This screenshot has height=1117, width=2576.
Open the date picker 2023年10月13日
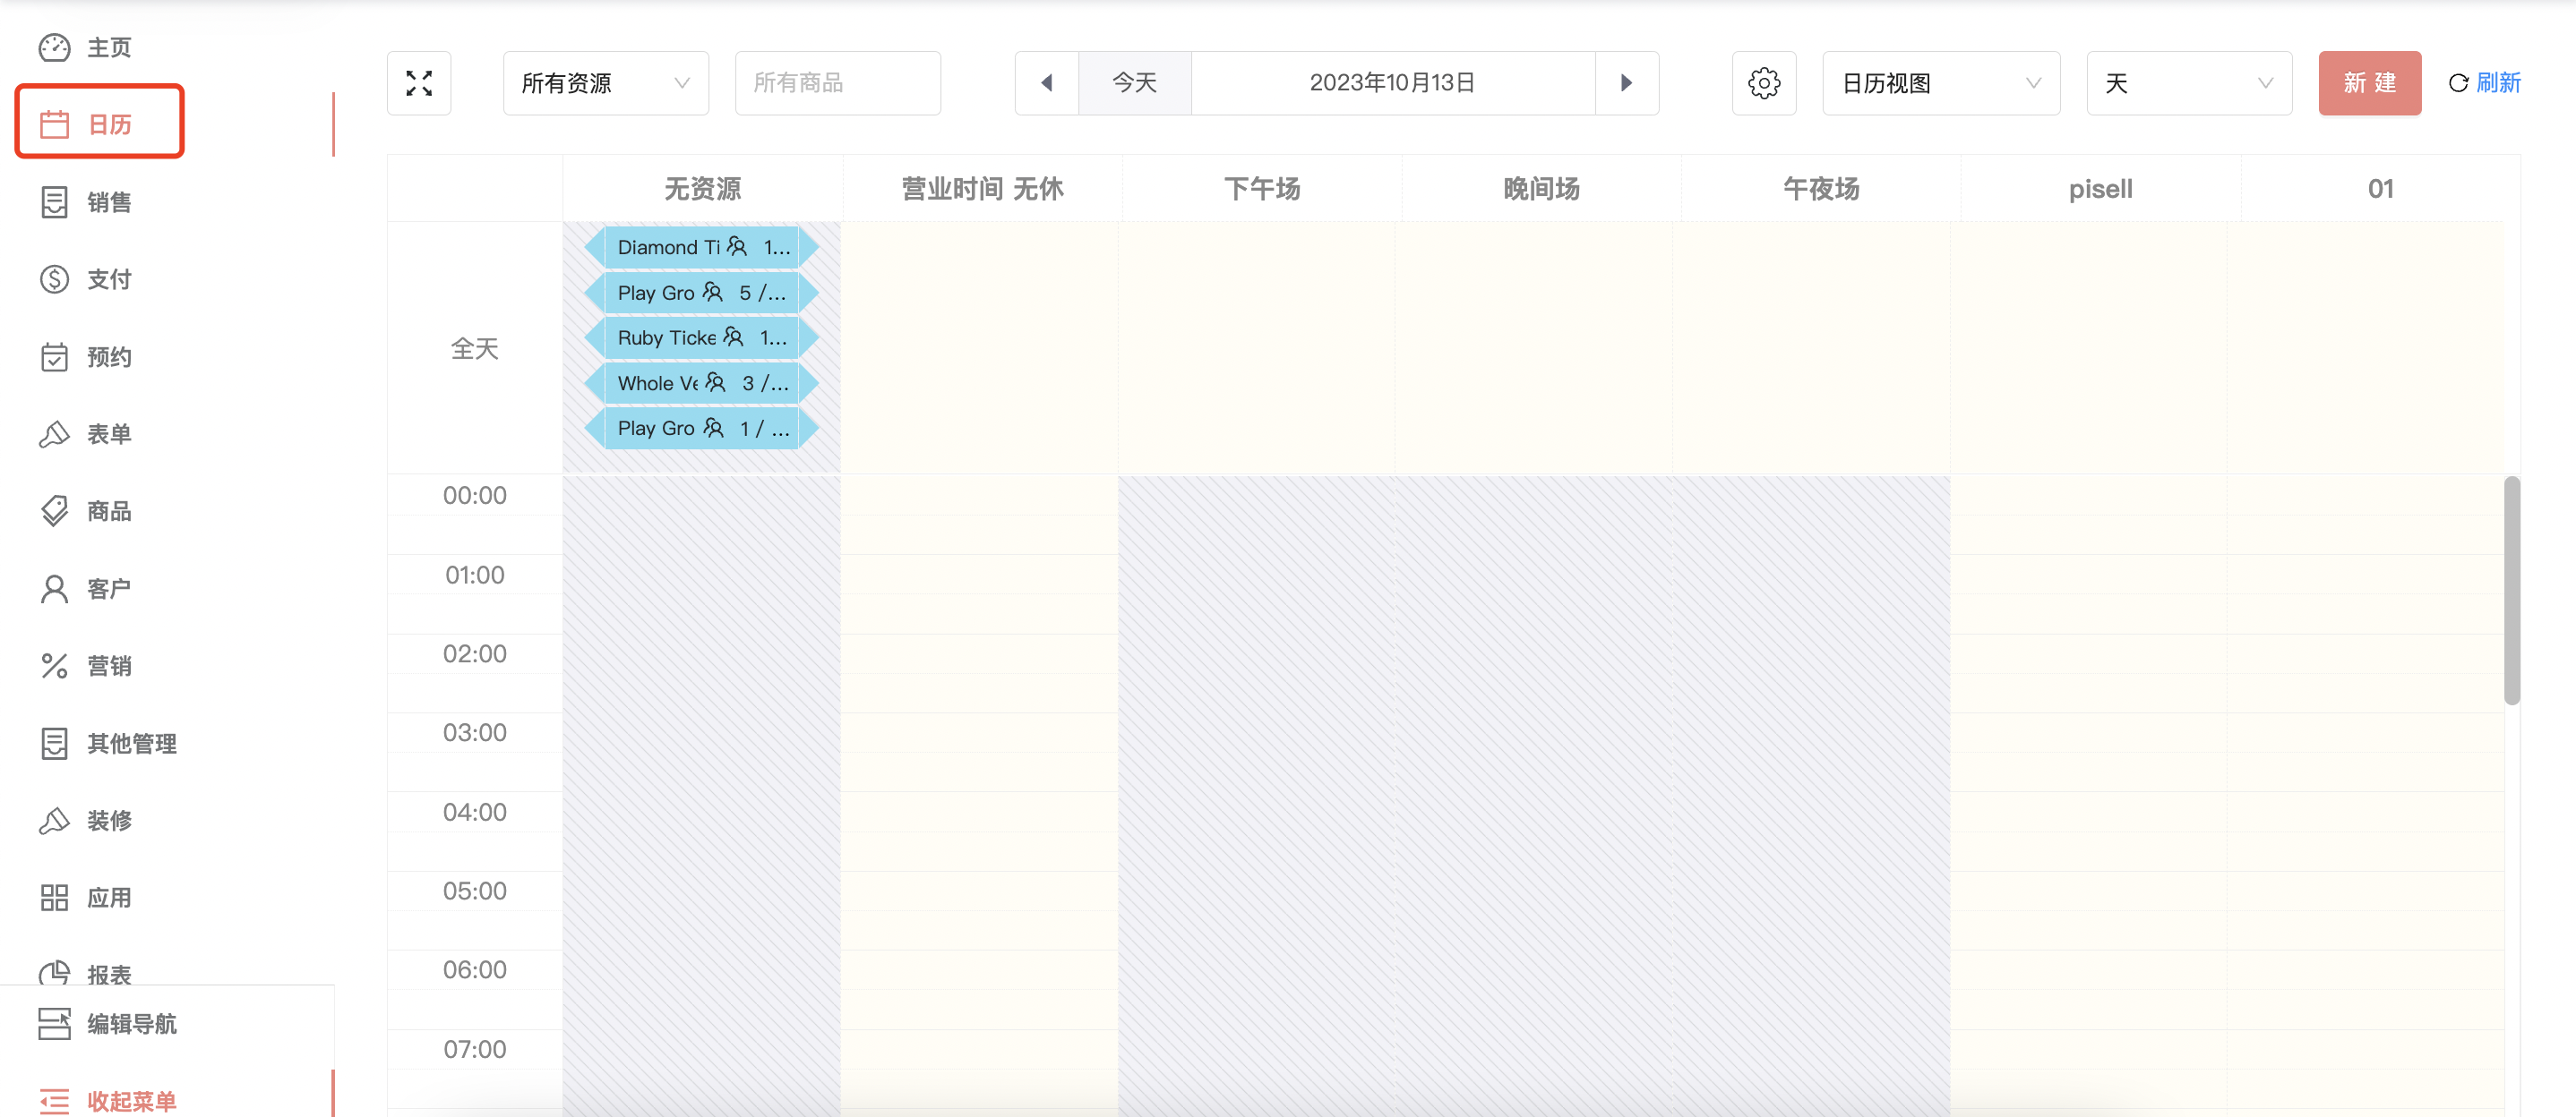1393,83
